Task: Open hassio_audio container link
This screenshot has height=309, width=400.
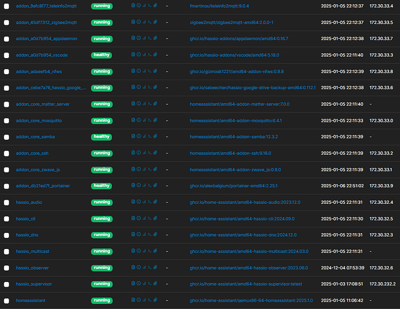Action: [29, 202]
